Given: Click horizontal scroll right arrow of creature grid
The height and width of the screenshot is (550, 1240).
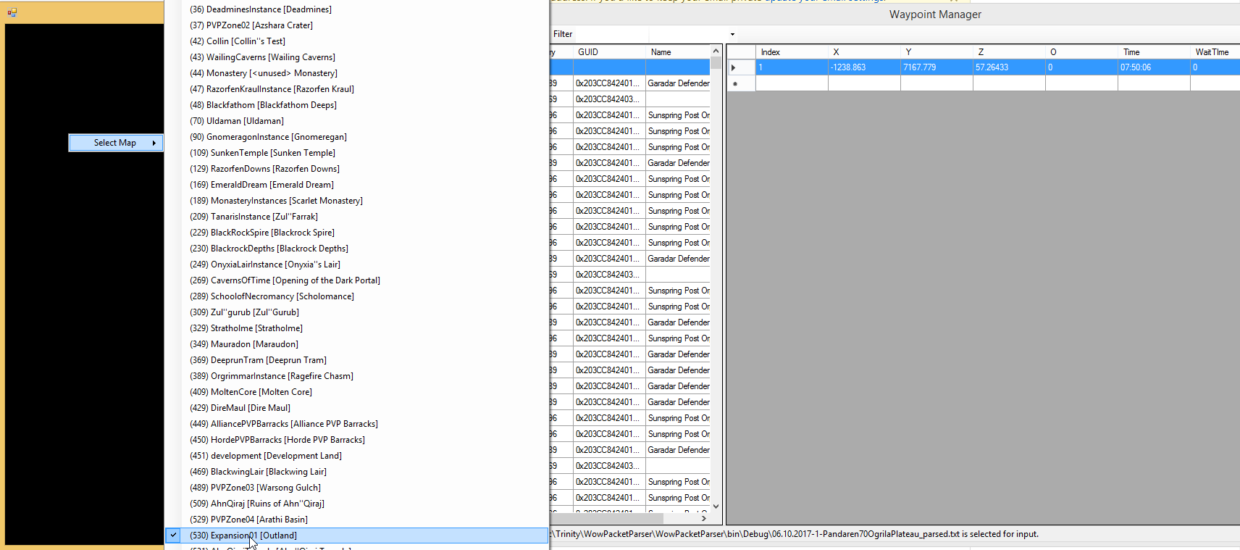Looking at the screenshot, I should pyautogui.click(x=704, y=518).
